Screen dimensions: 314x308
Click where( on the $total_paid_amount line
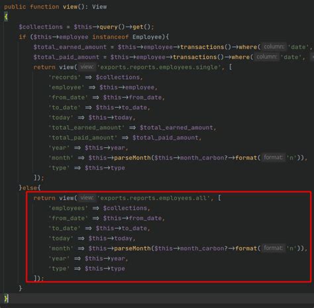[242, 57]
